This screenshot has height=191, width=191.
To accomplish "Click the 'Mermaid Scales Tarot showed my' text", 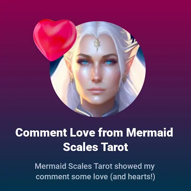I will [x=95, y=166].
